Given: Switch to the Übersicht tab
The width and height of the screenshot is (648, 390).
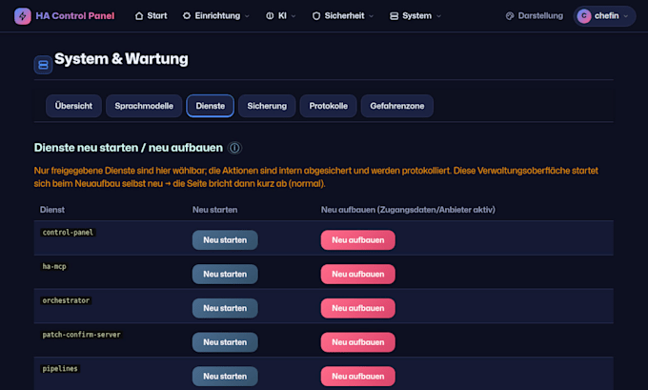Looking at the screenshot, I should coord(73,106).
